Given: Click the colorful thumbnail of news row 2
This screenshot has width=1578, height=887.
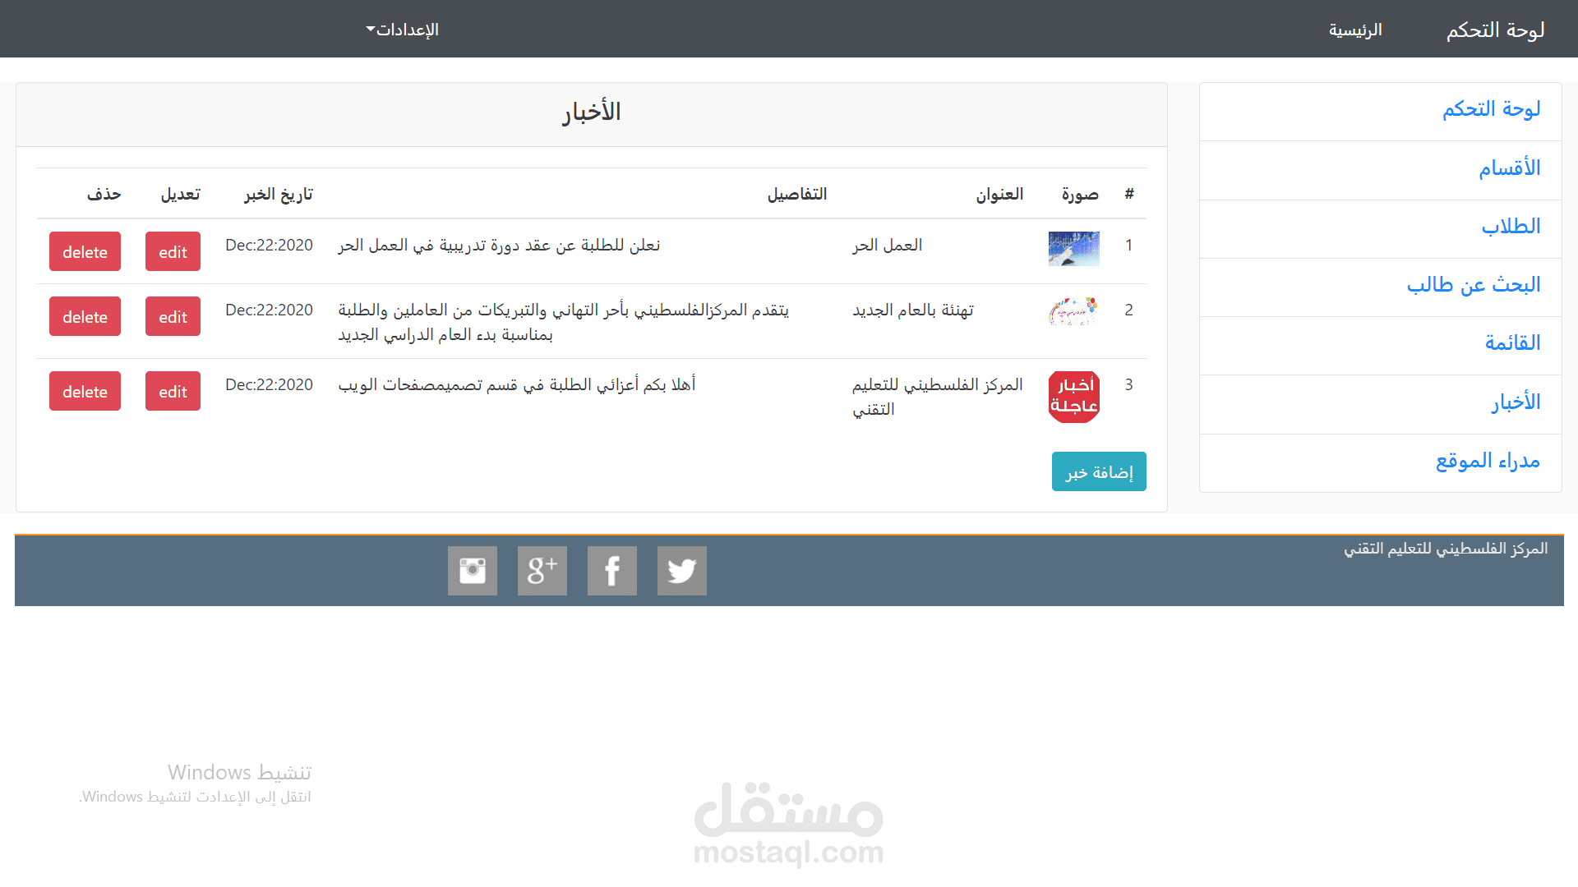Looking at the screenshot, I should coord(1073,312).
